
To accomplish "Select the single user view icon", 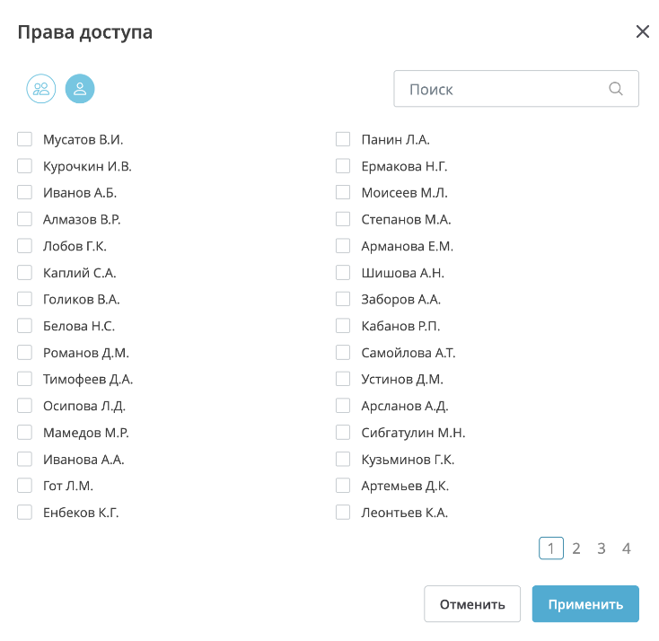I will pyautogui.click(x=80, y=88).
